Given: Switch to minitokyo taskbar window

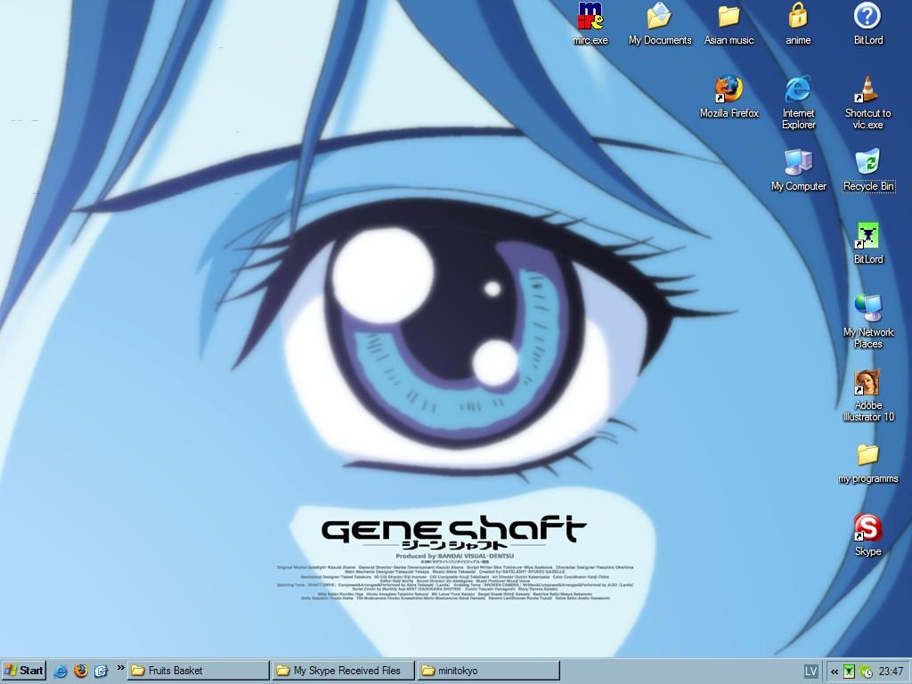Looking at the screenshot, I should [488, 671].
